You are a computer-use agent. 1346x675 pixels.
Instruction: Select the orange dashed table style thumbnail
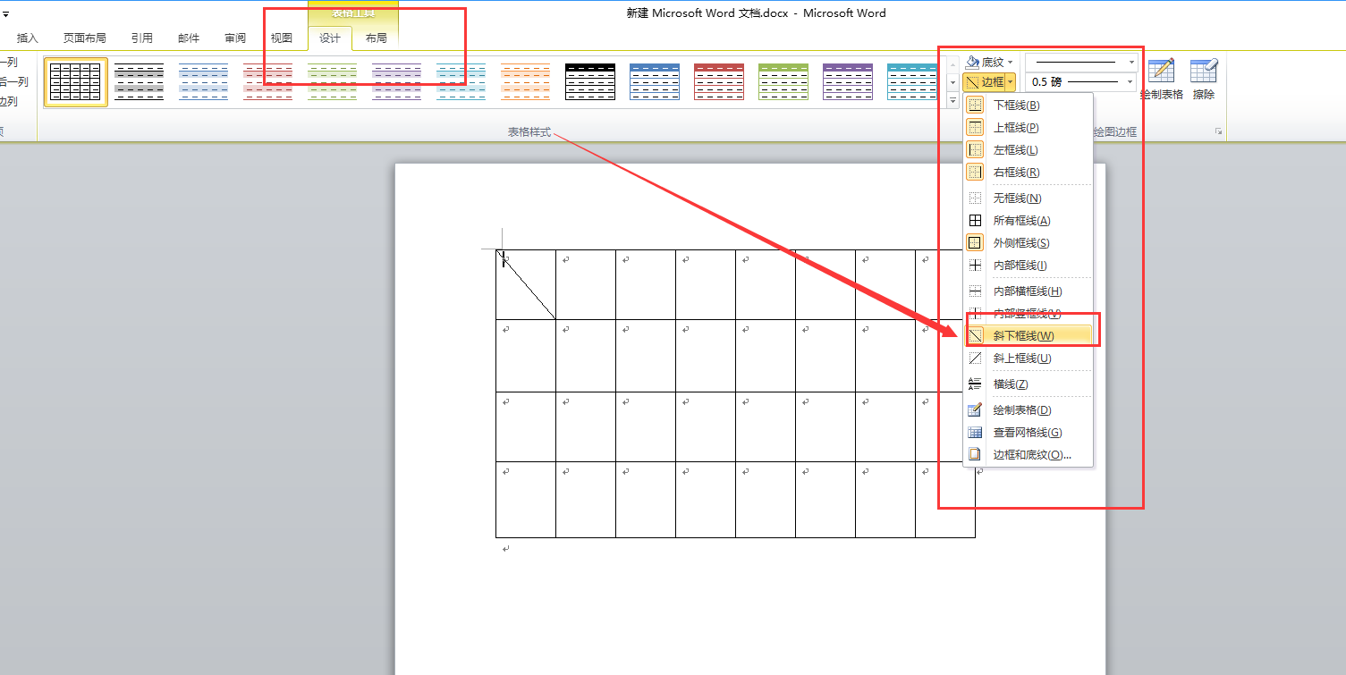click(526, 82)
